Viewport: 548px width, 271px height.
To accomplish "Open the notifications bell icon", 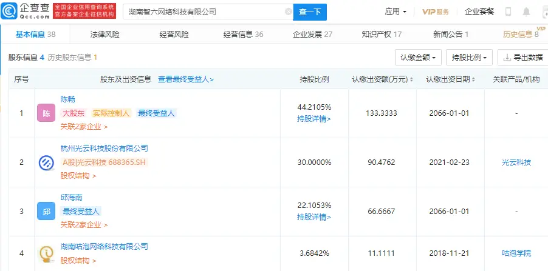I will 526,12.
